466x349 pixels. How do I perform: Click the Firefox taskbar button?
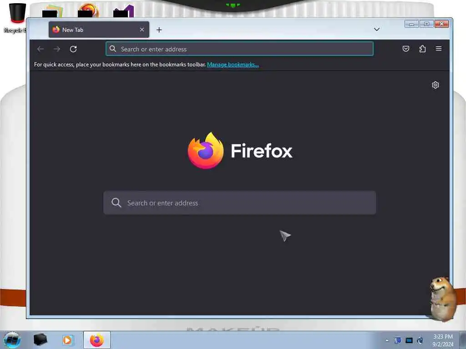97,340
